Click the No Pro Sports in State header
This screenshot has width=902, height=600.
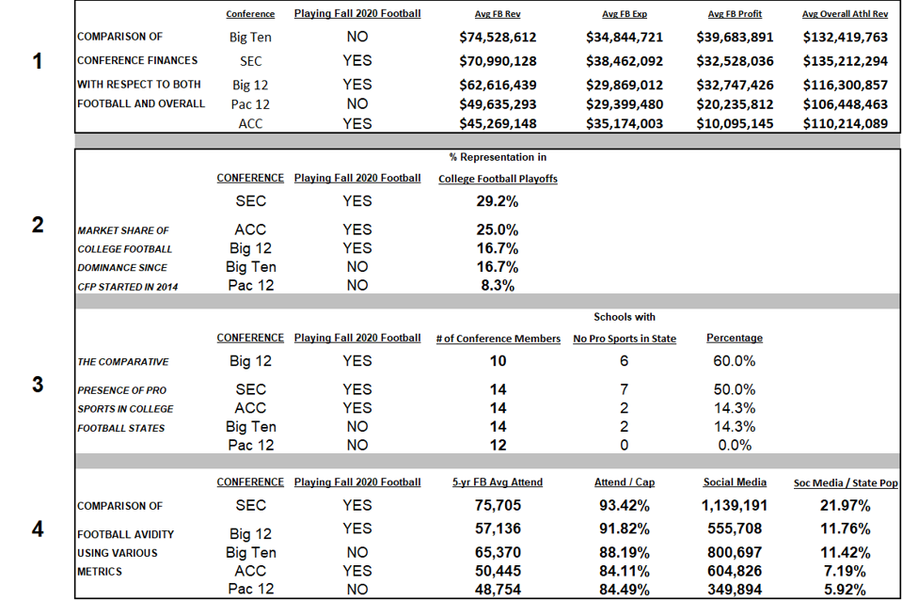[x=625, y=339]
